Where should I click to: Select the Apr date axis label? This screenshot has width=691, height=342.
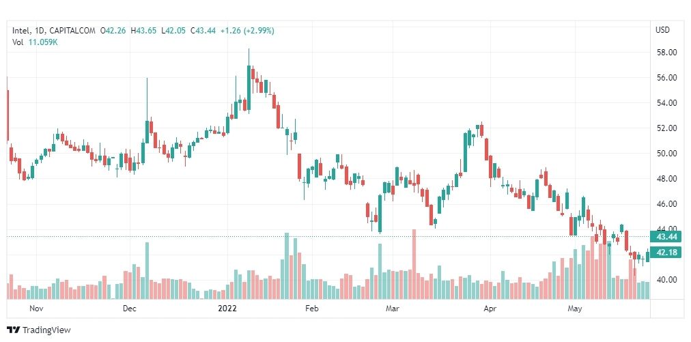[x=490, y=309]
